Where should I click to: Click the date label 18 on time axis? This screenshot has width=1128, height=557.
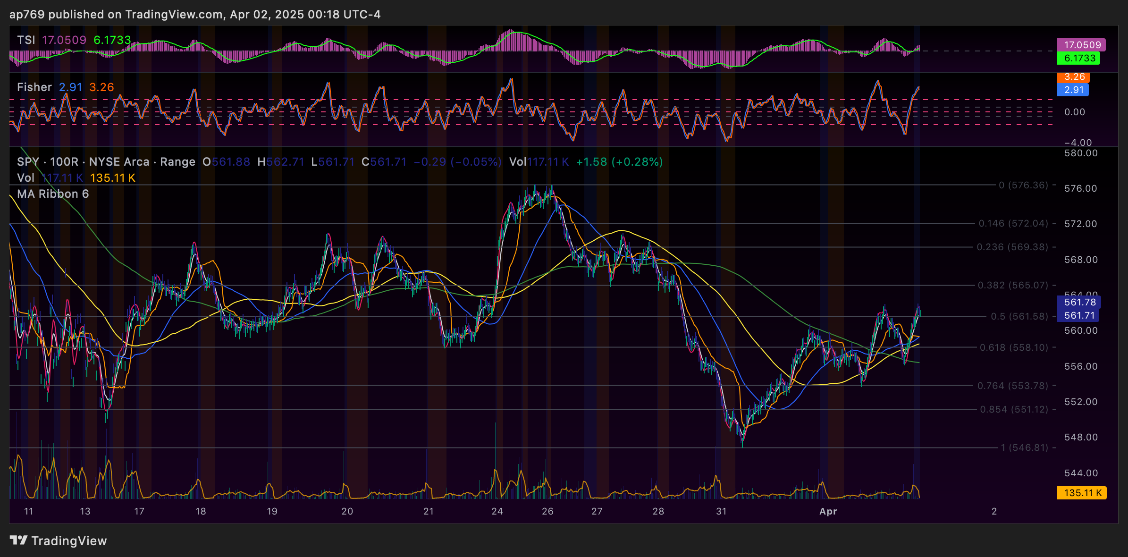[x=201, y=511]
